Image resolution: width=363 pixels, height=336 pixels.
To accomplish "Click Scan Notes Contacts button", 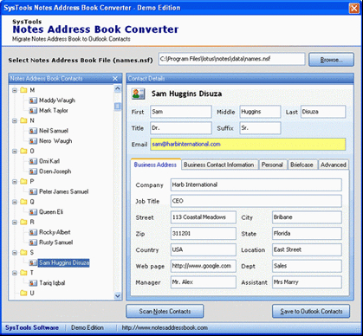I will point(165,311).
